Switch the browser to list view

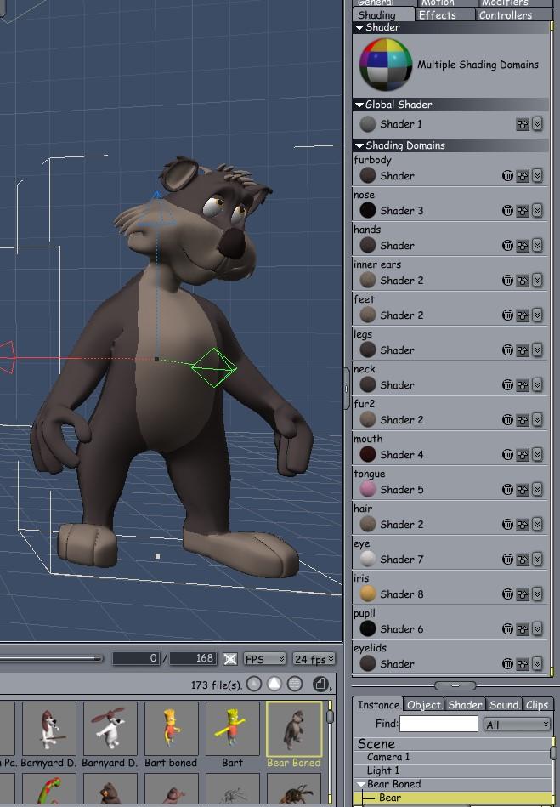point(295,684)
